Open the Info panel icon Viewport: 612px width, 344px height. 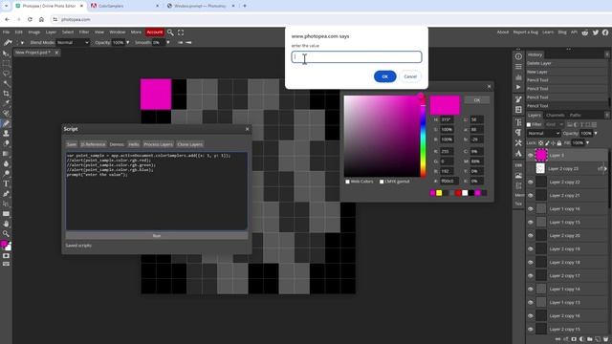[518, 56]
